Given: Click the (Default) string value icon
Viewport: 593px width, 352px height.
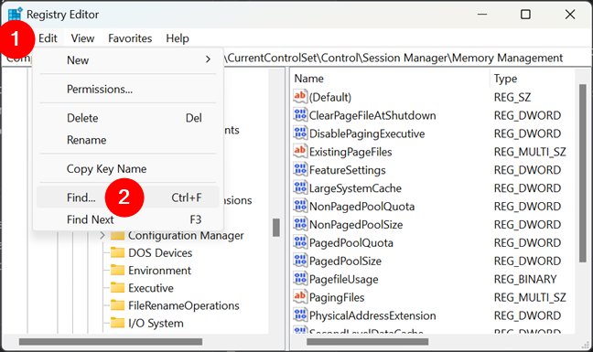Looking at the screenshot, I should pyautogui.click(x=300, y=97).
